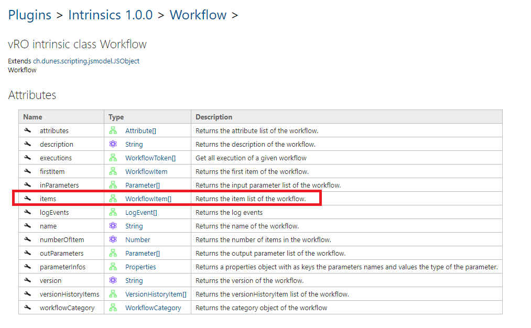Click 'Get all execution of a given workflow'
531x328 pixels.
click(251, 158)
